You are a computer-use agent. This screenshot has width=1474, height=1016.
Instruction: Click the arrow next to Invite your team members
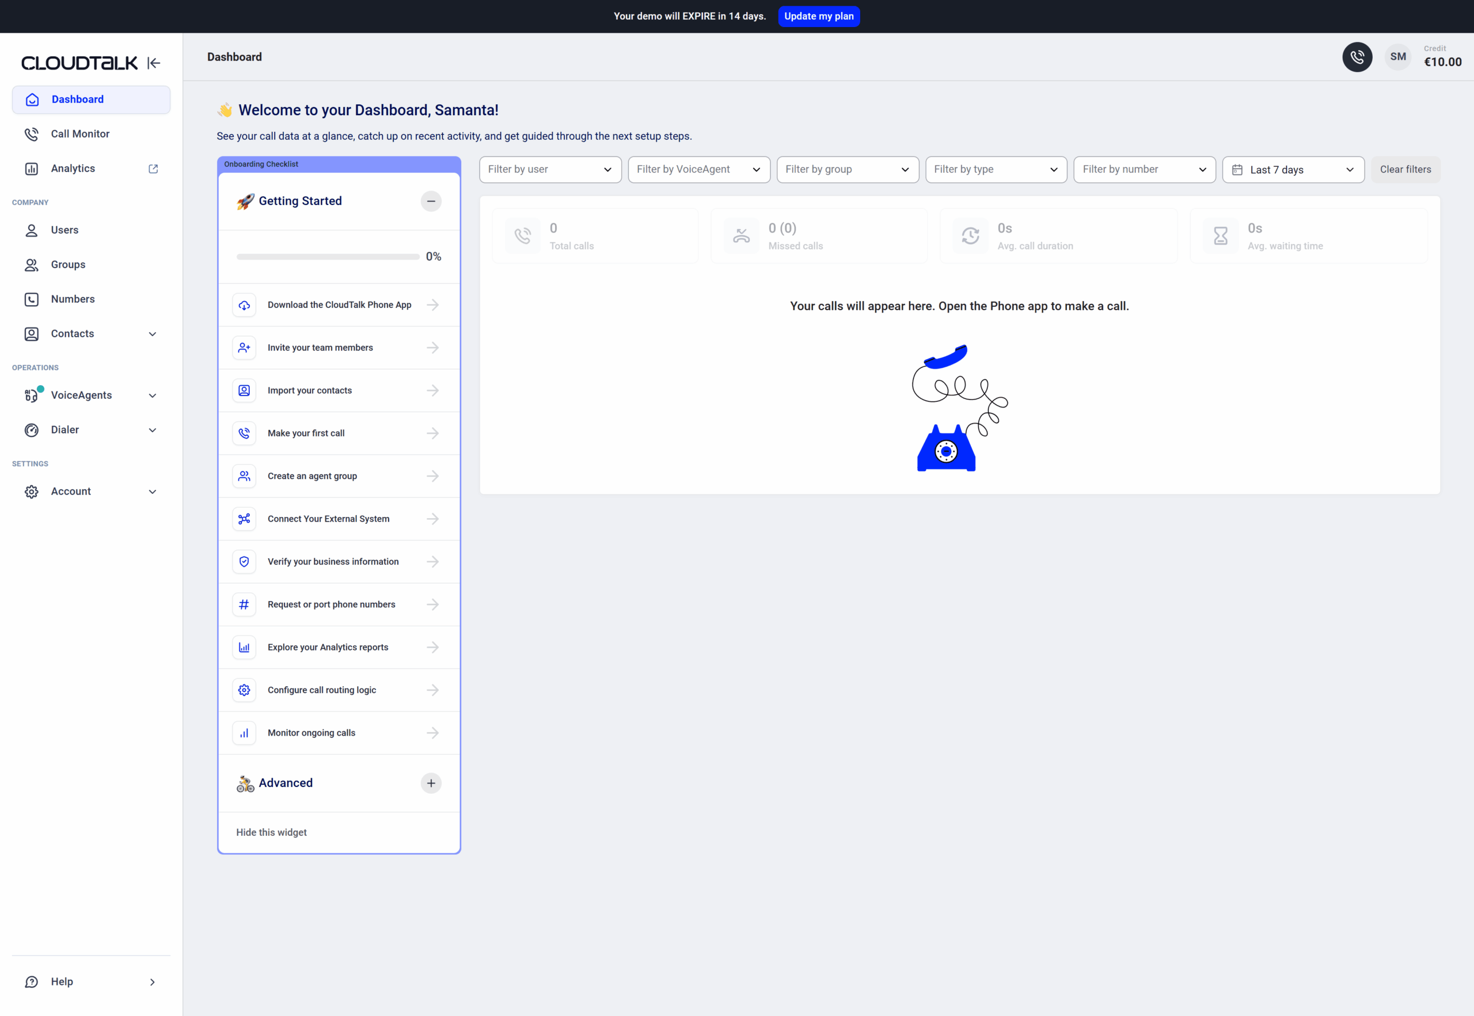point(433,348)
